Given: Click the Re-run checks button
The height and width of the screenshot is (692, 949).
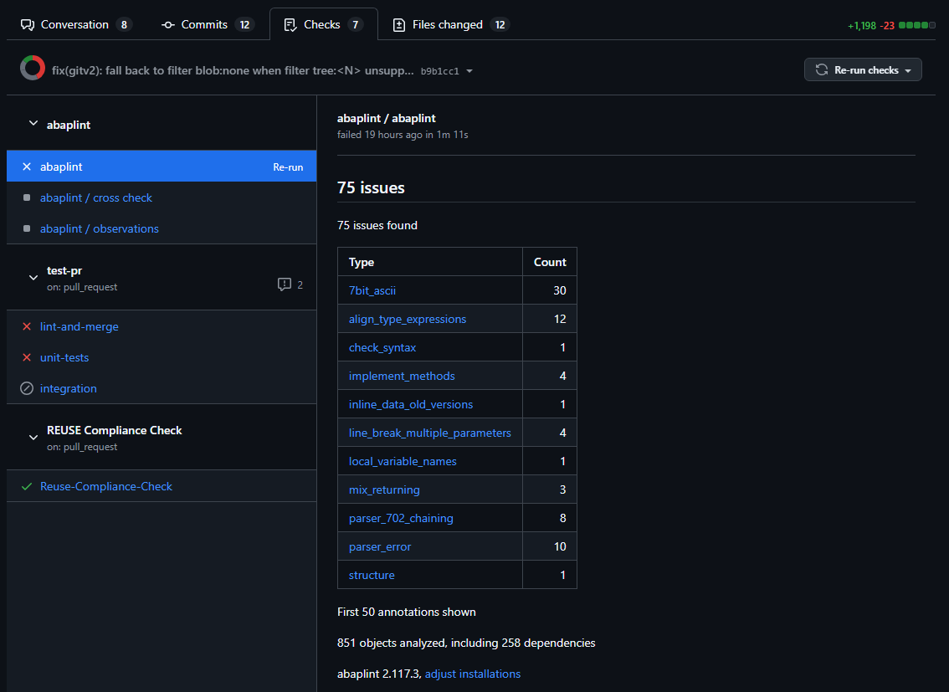Looking at the screenshot, I should coord(863,69).
